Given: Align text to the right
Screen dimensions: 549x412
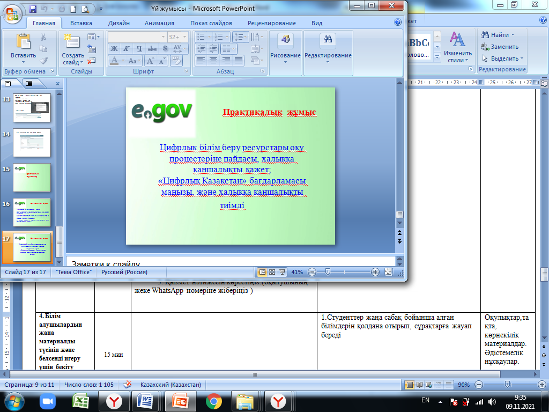Looking at the screenshot, I should coord(226,61).
